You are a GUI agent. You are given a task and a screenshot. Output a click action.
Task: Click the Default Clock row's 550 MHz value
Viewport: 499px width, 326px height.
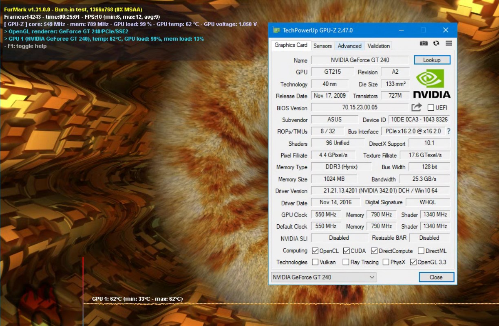[326, 226]
